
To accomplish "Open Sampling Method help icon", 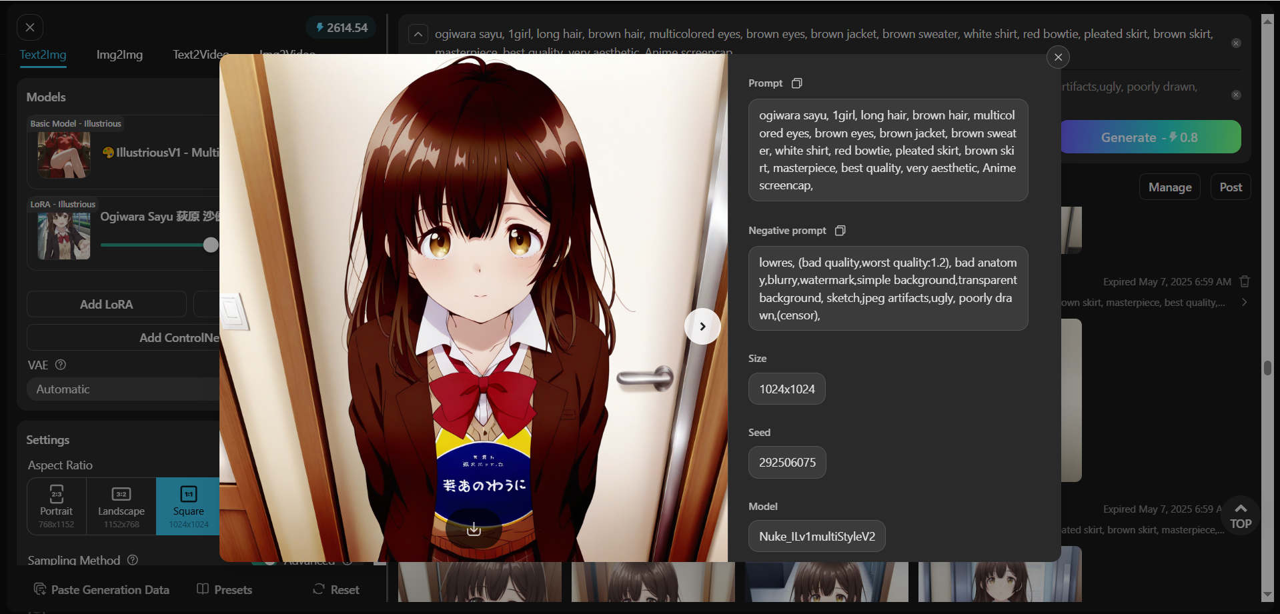I will 133,560.
